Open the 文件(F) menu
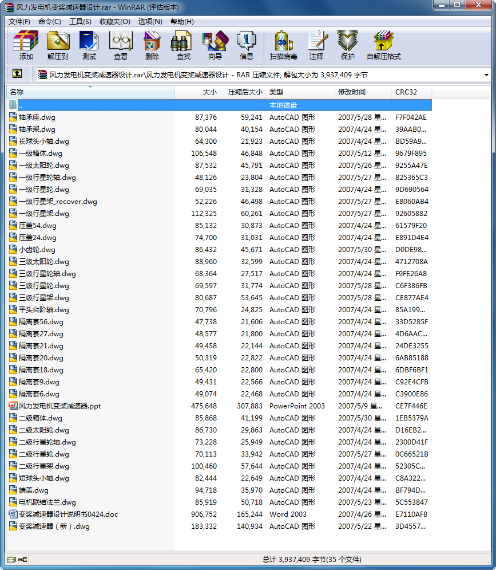The height and width of the screenshot is (570, 496). click(19, 22)
